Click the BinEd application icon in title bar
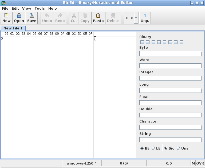The height and width of the screenshot is (168, 205). 3,3
